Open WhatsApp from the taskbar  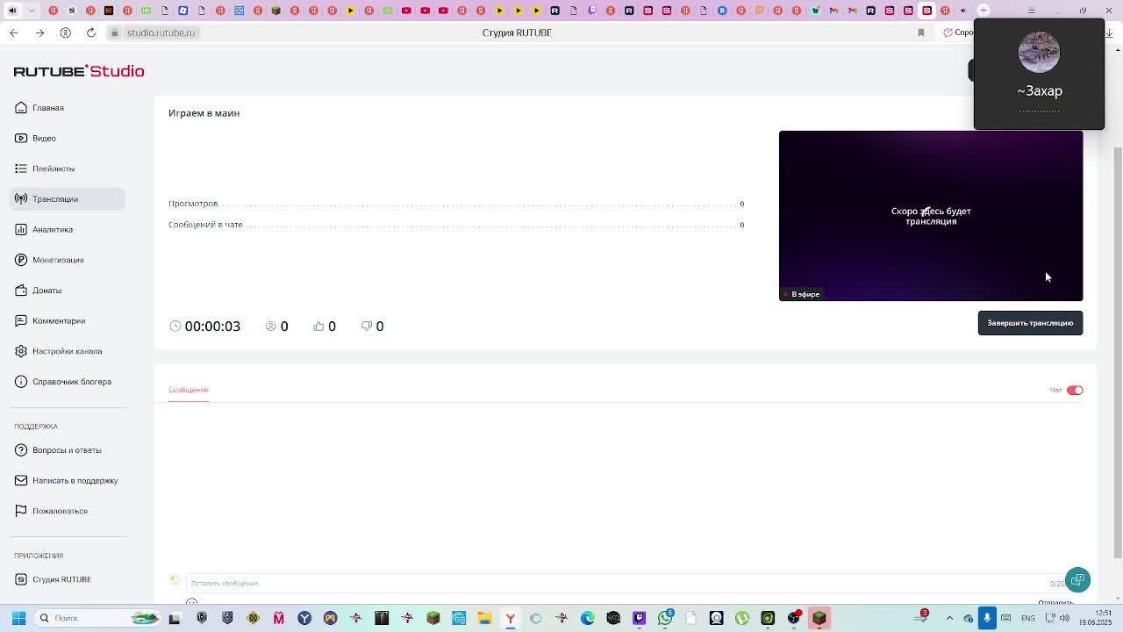(x=666, y=618)
